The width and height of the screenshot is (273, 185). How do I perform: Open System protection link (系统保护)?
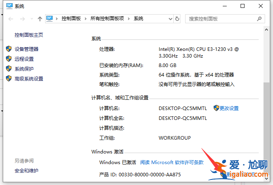coord(24,69)
